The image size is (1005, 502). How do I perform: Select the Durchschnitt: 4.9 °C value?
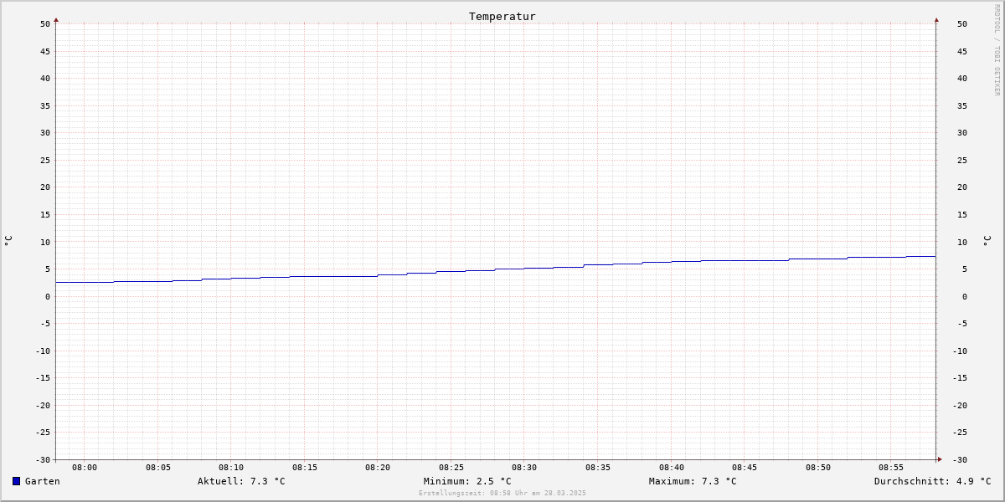pyautogui.click(x=933, y=481)
